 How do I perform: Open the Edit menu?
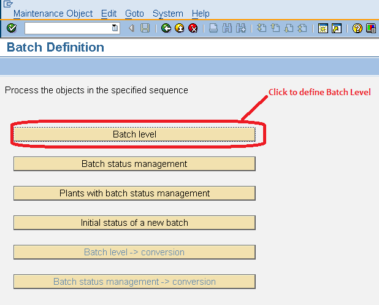[x=109, y=14]
